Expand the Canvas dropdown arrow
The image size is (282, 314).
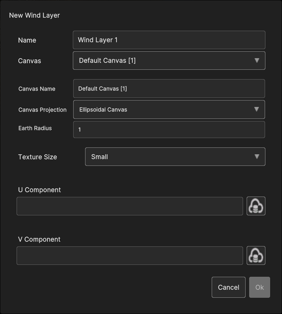257,60
